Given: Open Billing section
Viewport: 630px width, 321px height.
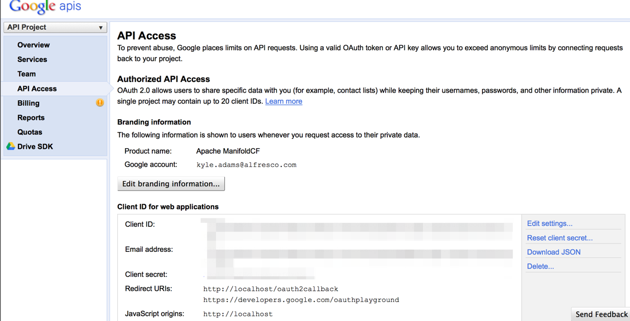Looking at the screenshot, I should pos(28,103).
